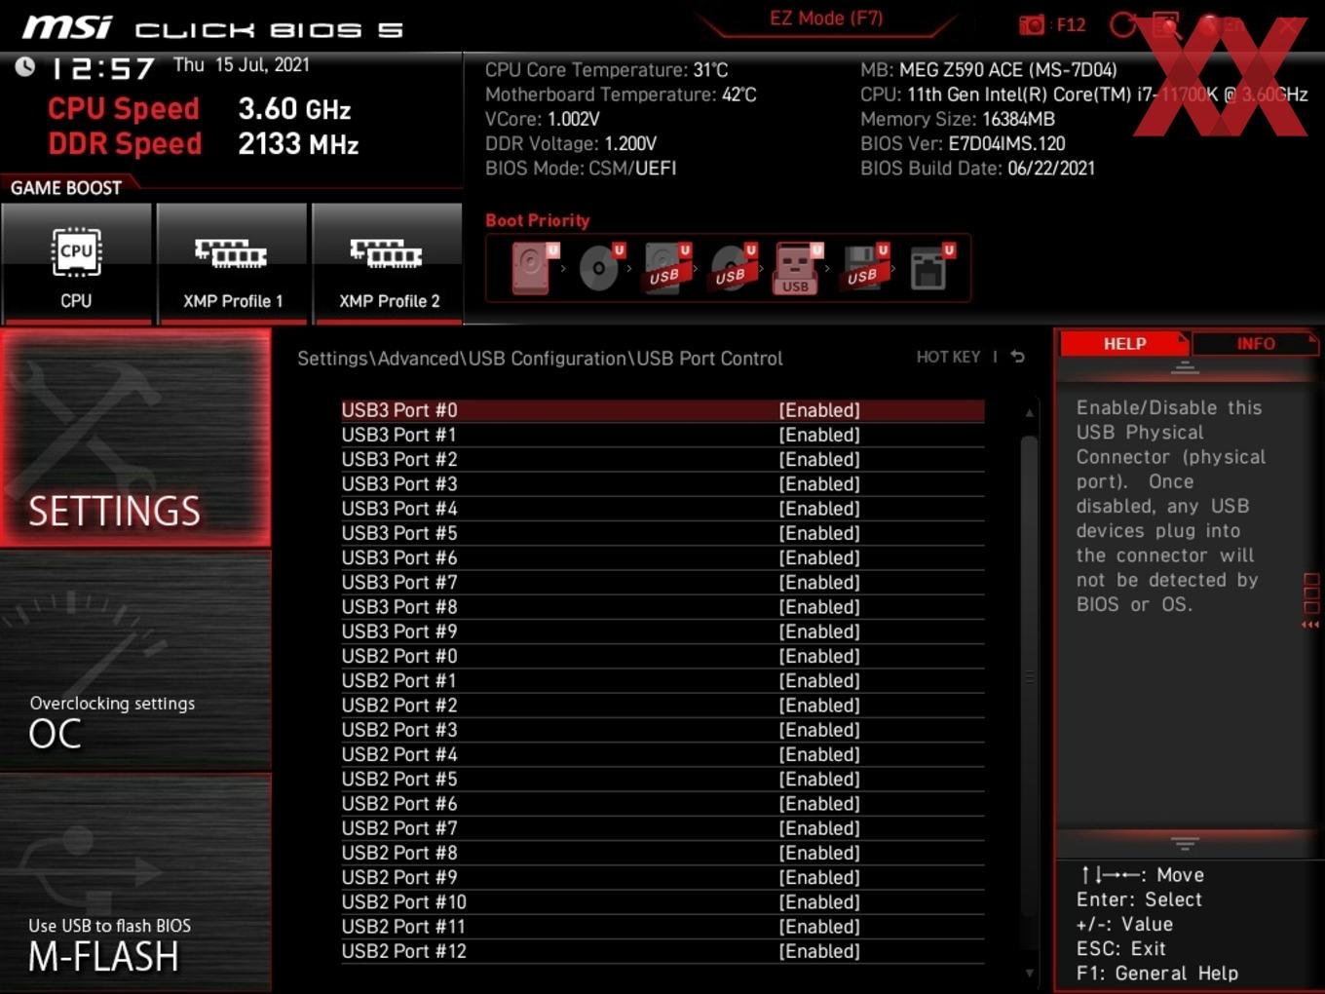The image size is (1325, 994).
Task: Click the port list vertical scrollbar thumb
Action: point(1029,677)
